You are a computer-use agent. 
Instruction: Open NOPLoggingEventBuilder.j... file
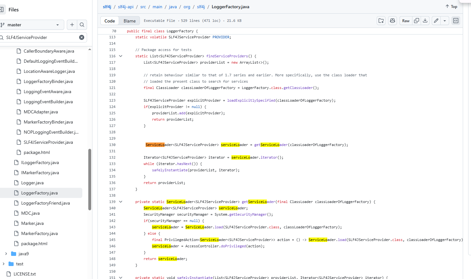tap(51, 132)
